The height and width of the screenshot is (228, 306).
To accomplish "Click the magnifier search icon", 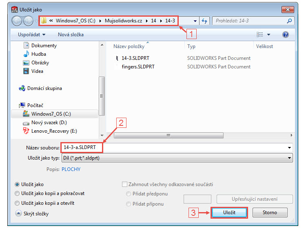I will click(289, 21).
